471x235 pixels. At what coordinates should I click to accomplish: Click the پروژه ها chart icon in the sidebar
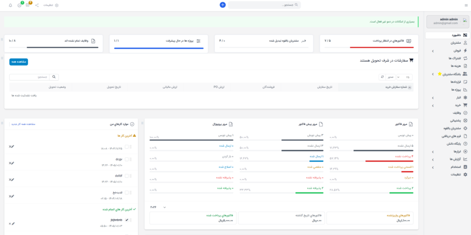point(465,90)
